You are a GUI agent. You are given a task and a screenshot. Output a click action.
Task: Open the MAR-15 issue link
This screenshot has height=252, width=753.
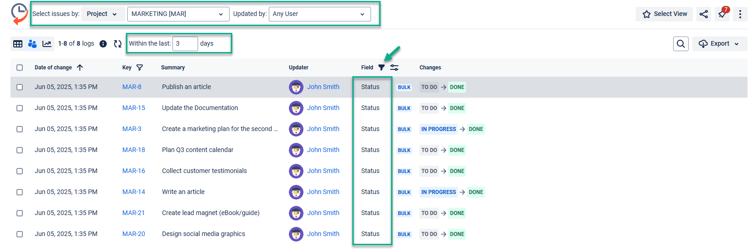click(x=134, y=108)
